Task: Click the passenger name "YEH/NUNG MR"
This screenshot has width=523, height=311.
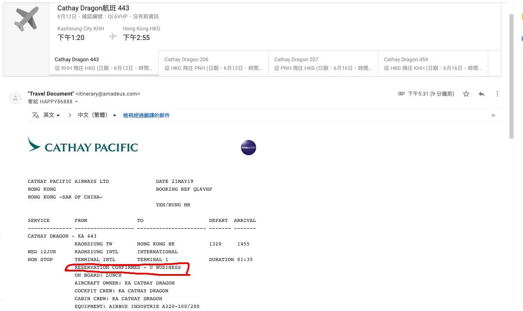Action: point(173,205)
